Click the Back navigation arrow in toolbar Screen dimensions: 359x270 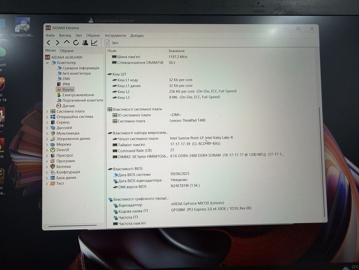[x=48, y=42]
